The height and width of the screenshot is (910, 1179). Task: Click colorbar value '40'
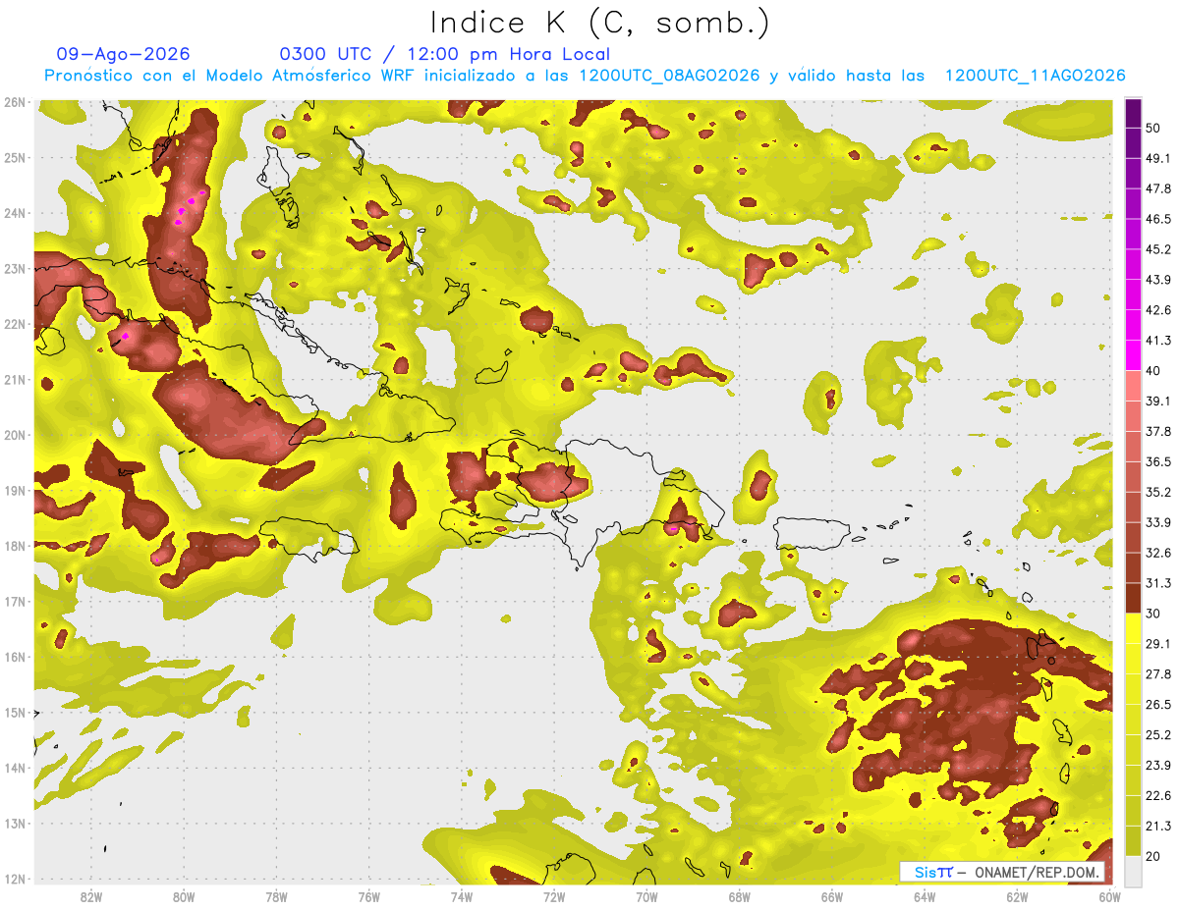(x=1153, y=371)
